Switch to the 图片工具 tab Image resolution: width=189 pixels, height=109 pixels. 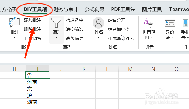(152, 9)
